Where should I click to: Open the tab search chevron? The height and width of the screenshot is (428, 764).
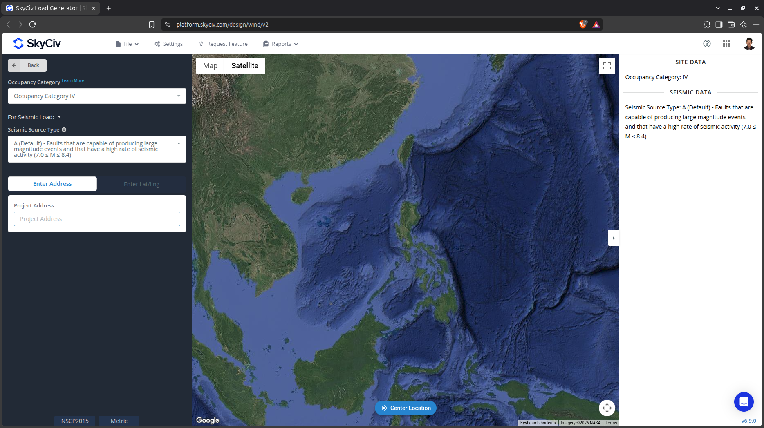718,8
